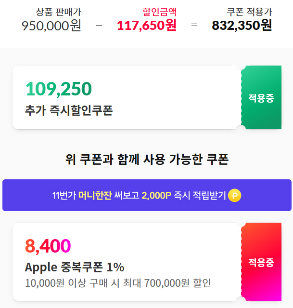293x308 pixels.
Task: Click the 10,000원 이상 구매 condition text
Action: click(118, 283)
